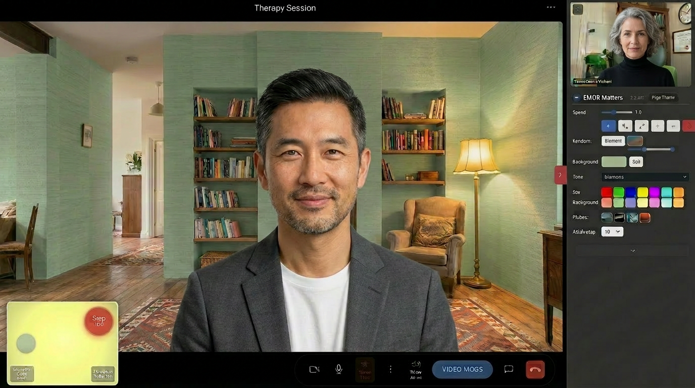The height and width of the screenshot is (388, 695).
Task: Pick the pale cyan Rackground color
Action: (x=667, y=203)
